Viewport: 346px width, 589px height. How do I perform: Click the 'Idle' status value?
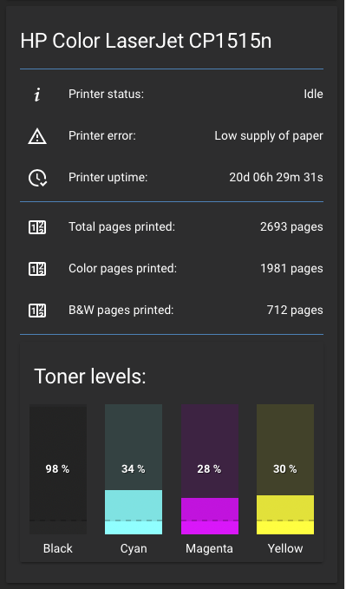click(313, 94)
